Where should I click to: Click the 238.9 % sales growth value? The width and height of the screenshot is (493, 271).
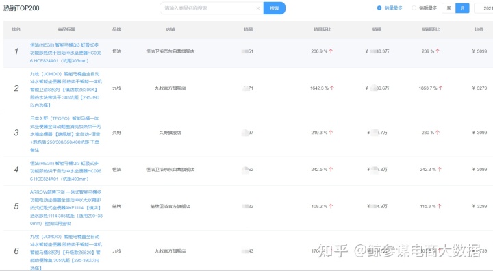[319, 51]
